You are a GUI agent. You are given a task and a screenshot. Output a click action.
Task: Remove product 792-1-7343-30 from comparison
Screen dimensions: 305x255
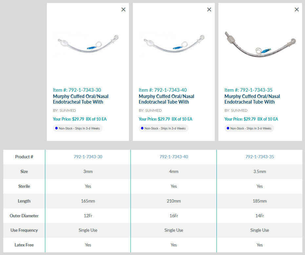pos(123,10)
